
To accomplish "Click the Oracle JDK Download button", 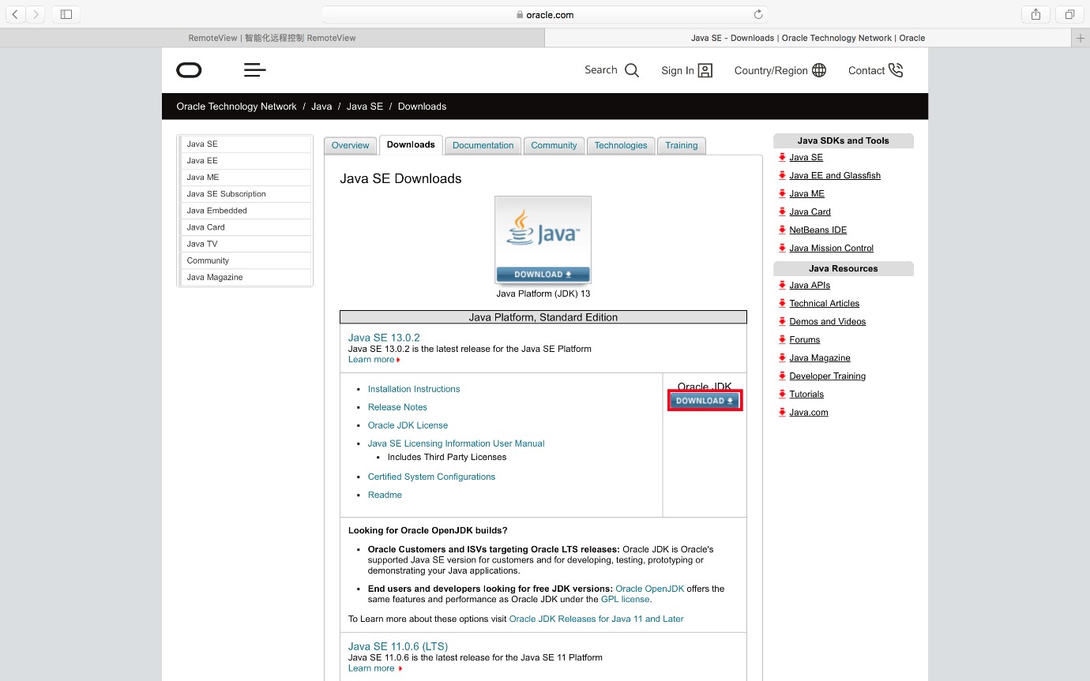I will [705, 401].
